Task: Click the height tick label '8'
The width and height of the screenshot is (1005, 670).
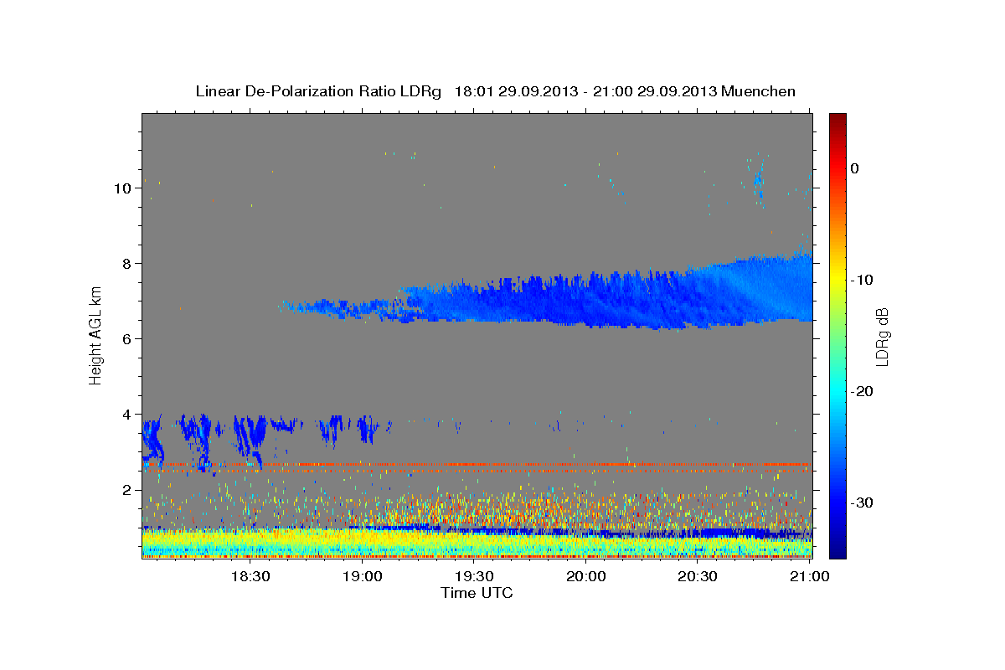Action: pos(126,264)
